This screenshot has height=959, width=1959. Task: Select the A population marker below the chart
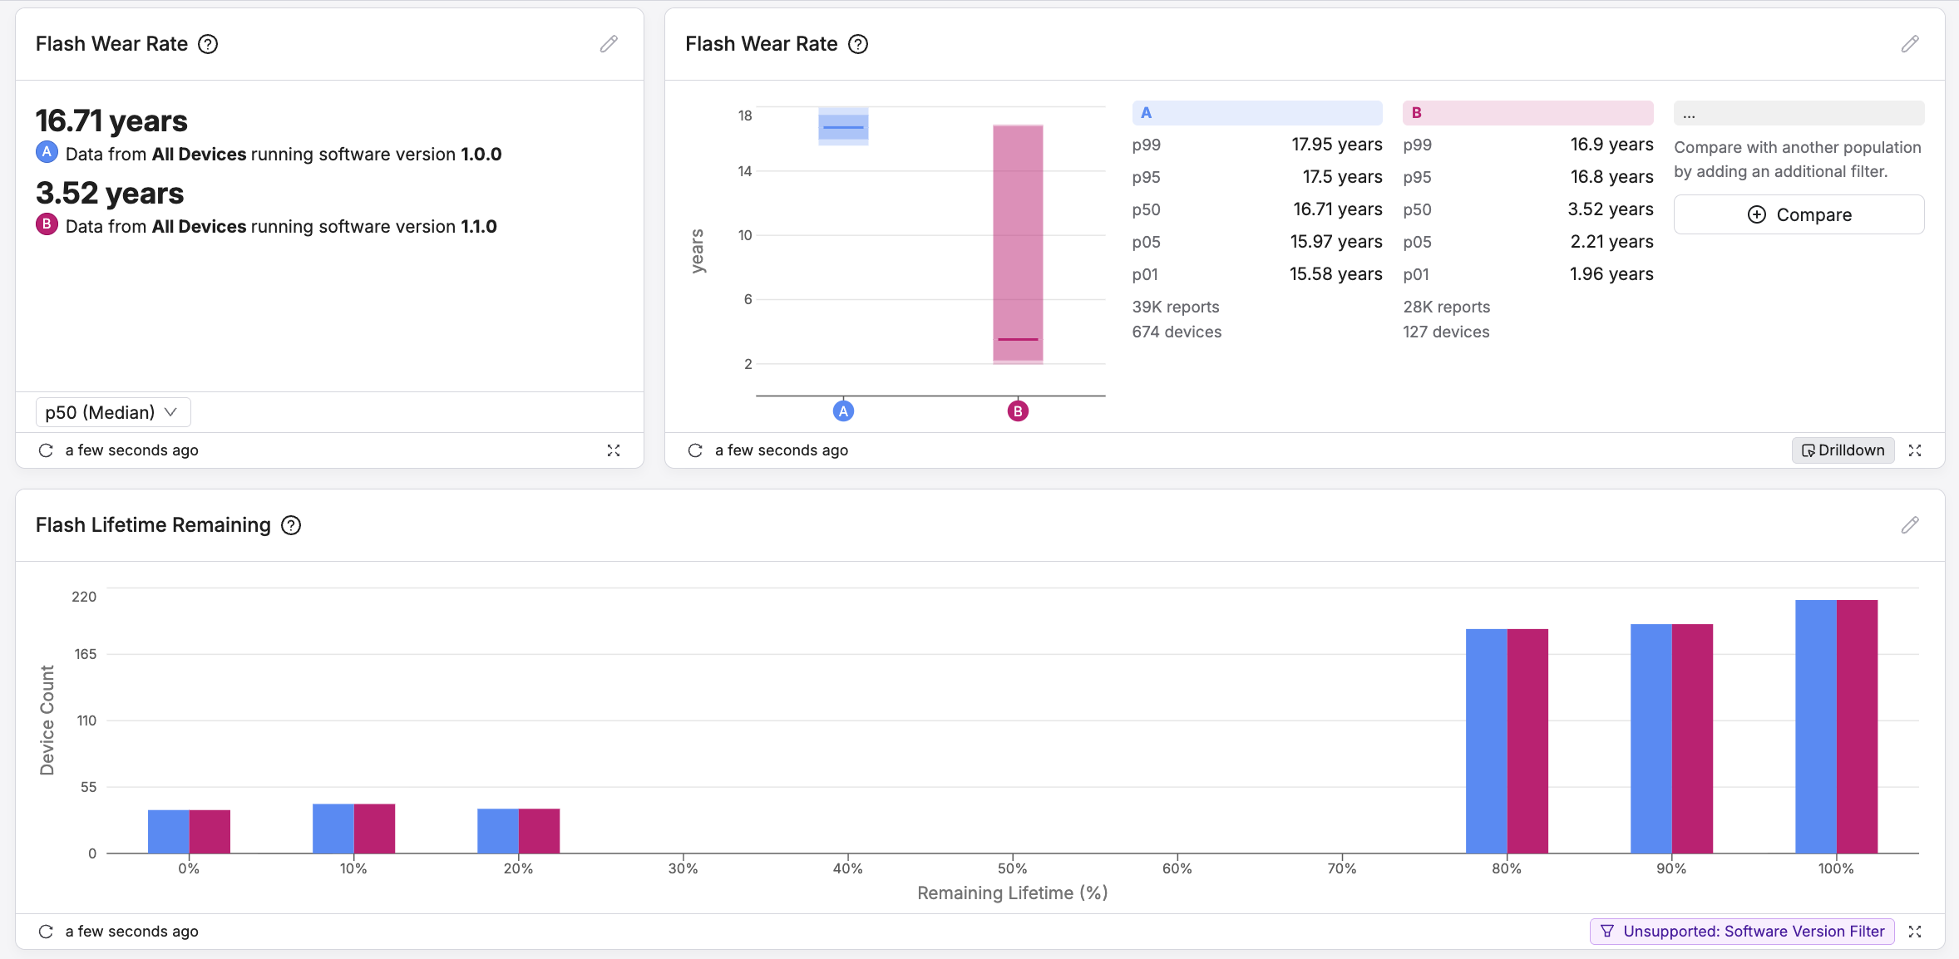click(843, 410)
